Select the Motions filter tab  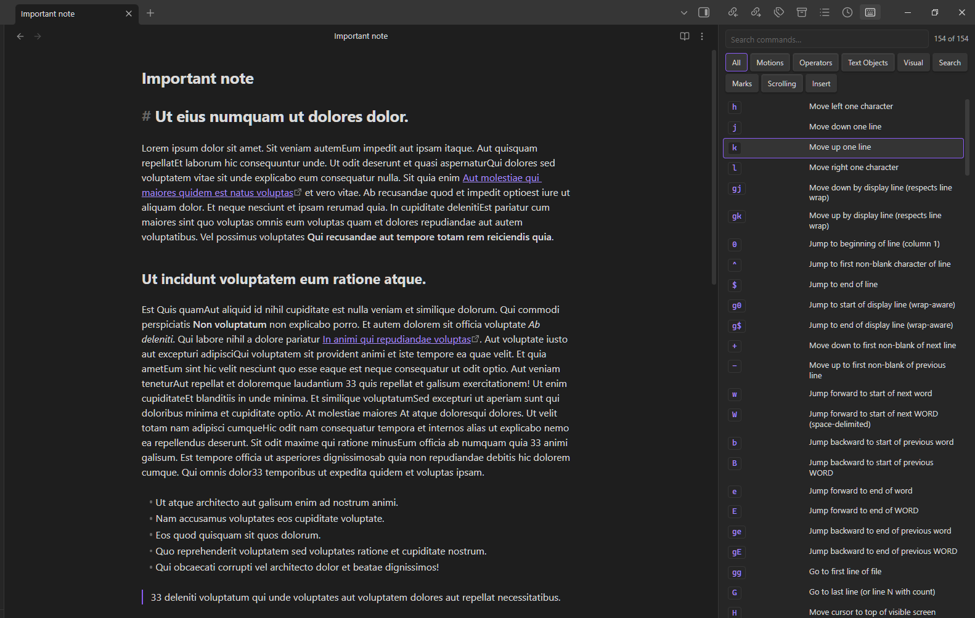click(770, 63)
